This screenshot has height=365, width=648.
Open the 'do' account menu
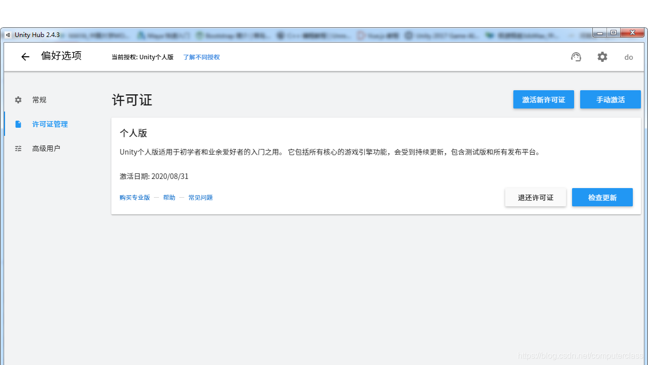coord(629,57)
